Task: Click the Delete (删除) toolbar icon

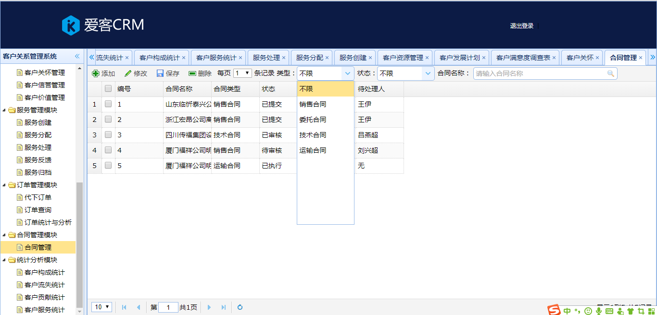Action: point(192,73)
